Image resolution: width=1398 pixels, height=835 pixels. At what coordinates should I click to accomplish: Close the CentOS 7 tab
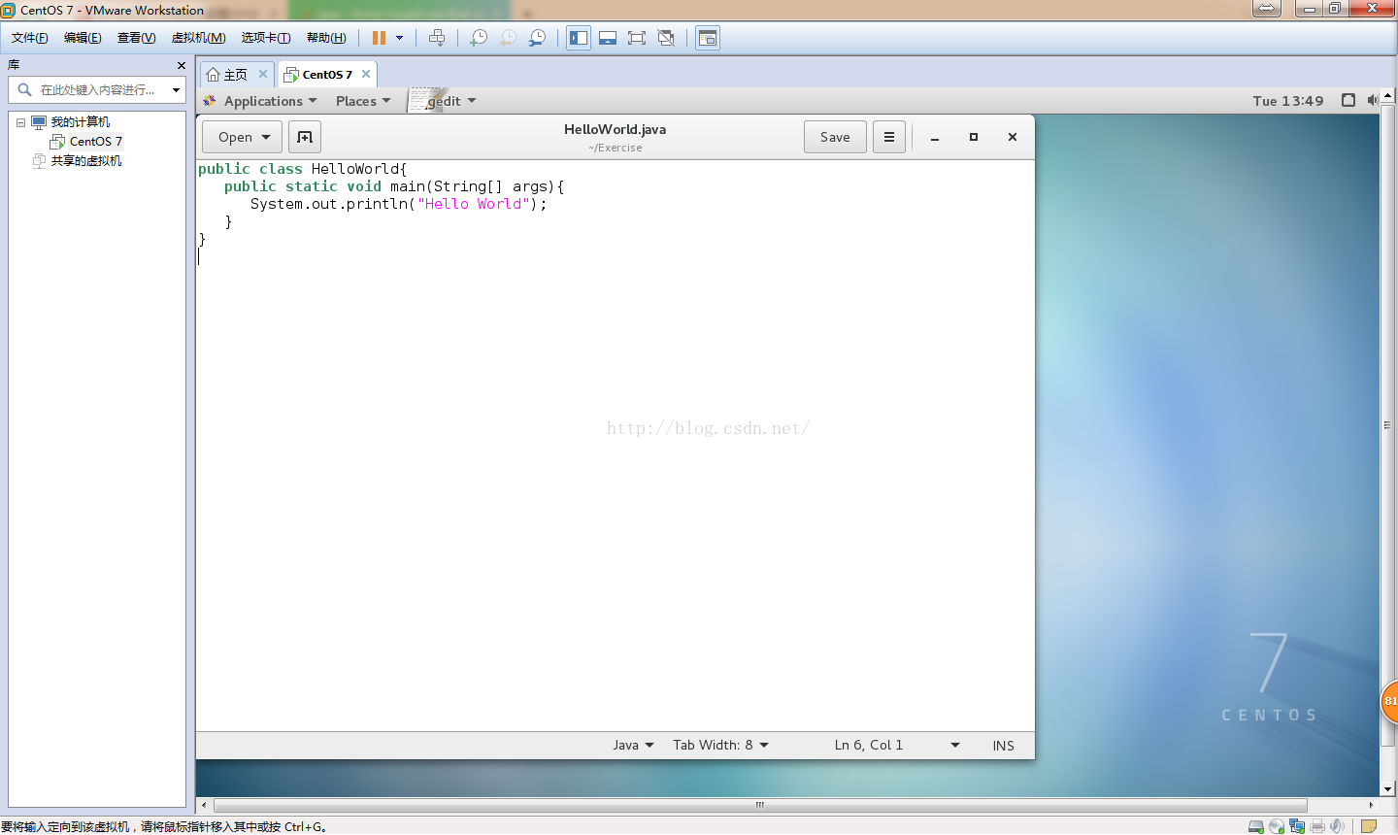click(x=366, y=74)
